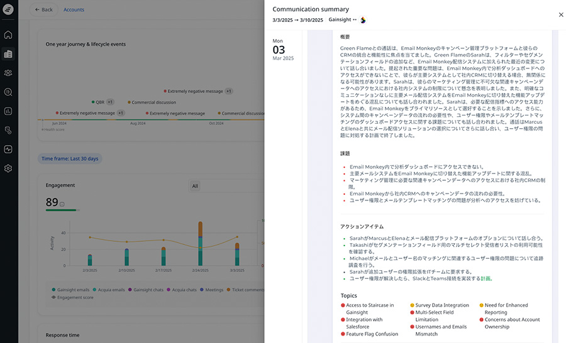Screen dimensions: 566x343
Task: Click the Back button
Action: point(43,10)
